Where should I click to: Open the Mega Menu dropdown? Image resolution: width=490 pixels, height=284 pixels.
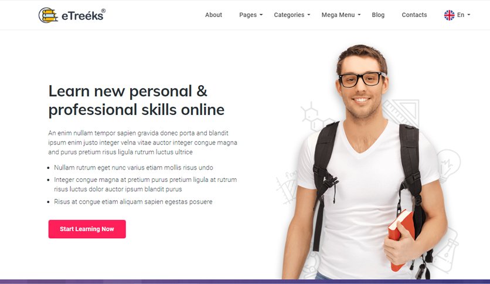341,15
